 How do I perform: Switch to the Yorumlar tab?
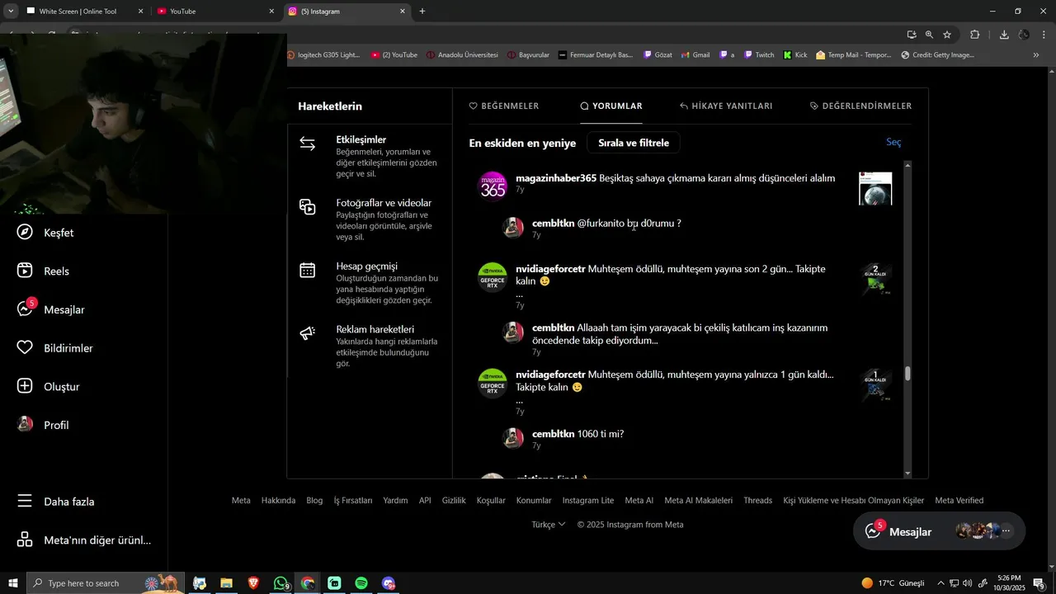(611, 106)
